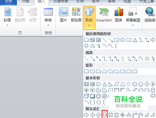The height and width of the screenshot is (118, 156).
Task: Select arc shape in recently used shapes
Action: tap(105, 46)
